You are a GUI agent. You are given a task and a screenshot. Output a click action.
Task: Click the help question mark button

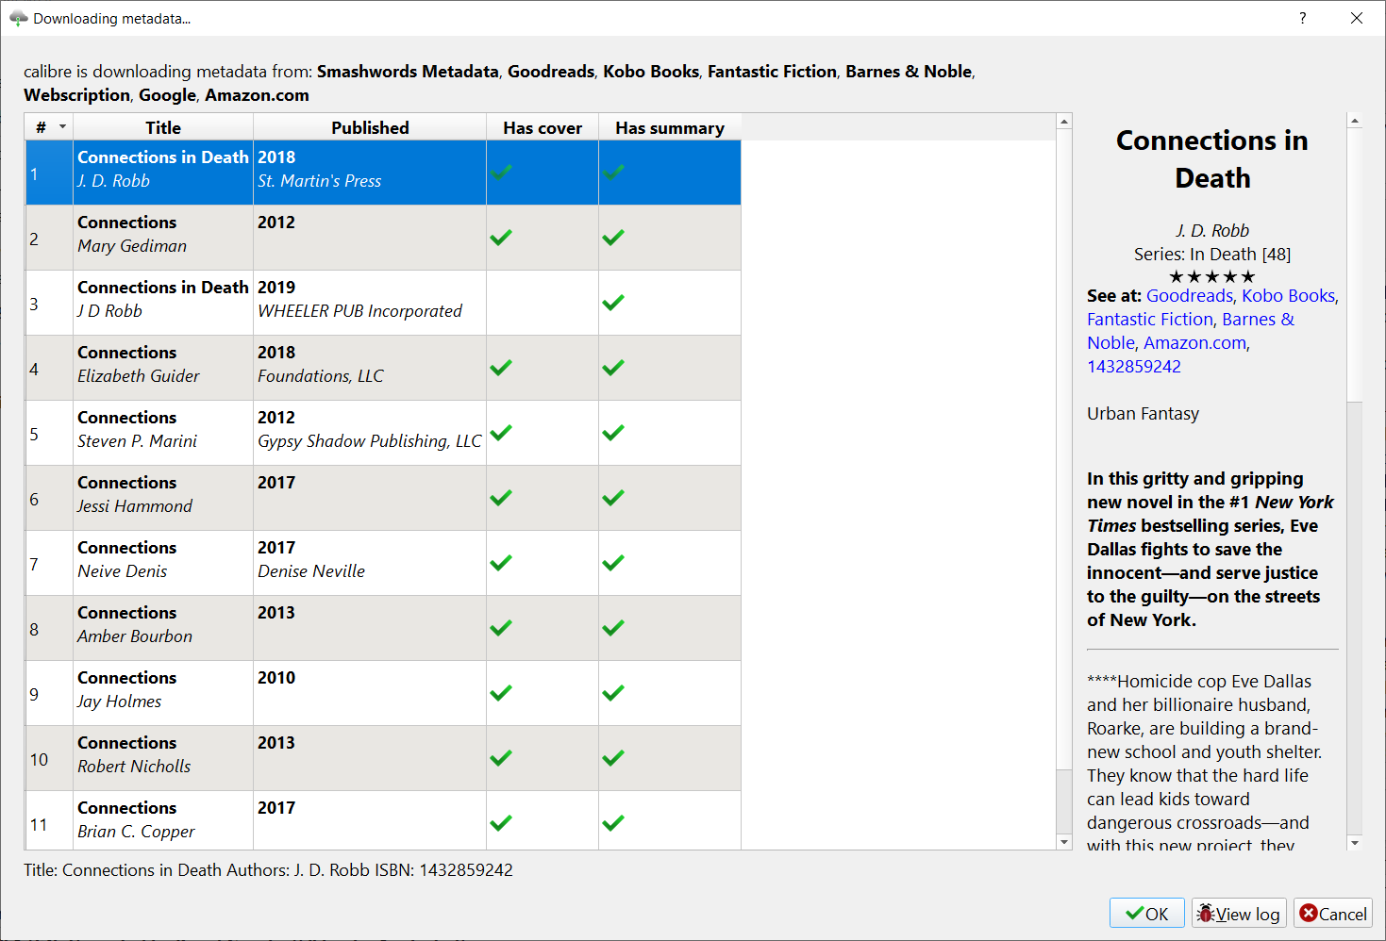point(1302,18)
